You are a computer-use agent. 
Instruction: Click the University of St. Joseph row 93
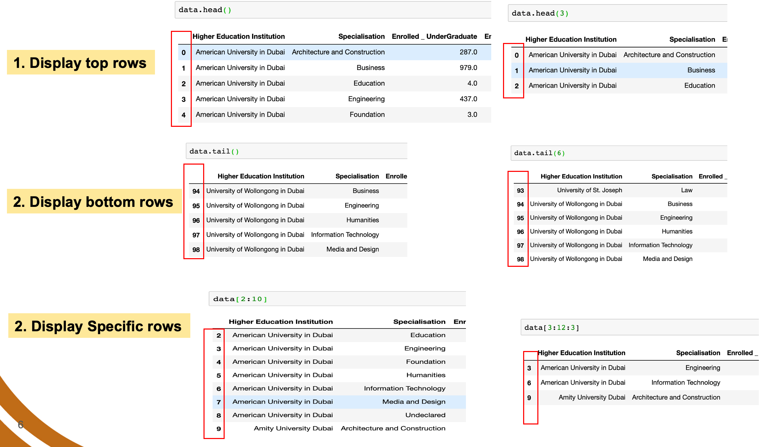click(589, 190)
